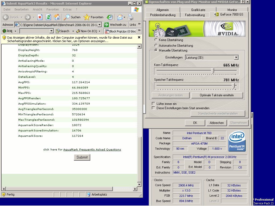Expand the ICQ Search button dropdown arrow
The width and height of the screenshot is (275, 206).
pos(73,31)
